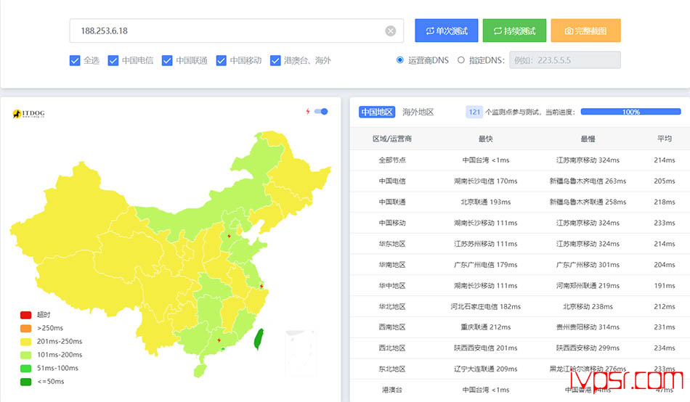
Task: Select the 西南地区 row label
Action: tap(392, 327)
